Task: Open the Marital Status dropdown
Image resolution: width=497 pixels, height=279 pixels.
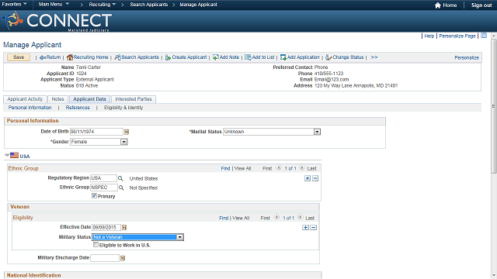Action: [x=317, y=132]
